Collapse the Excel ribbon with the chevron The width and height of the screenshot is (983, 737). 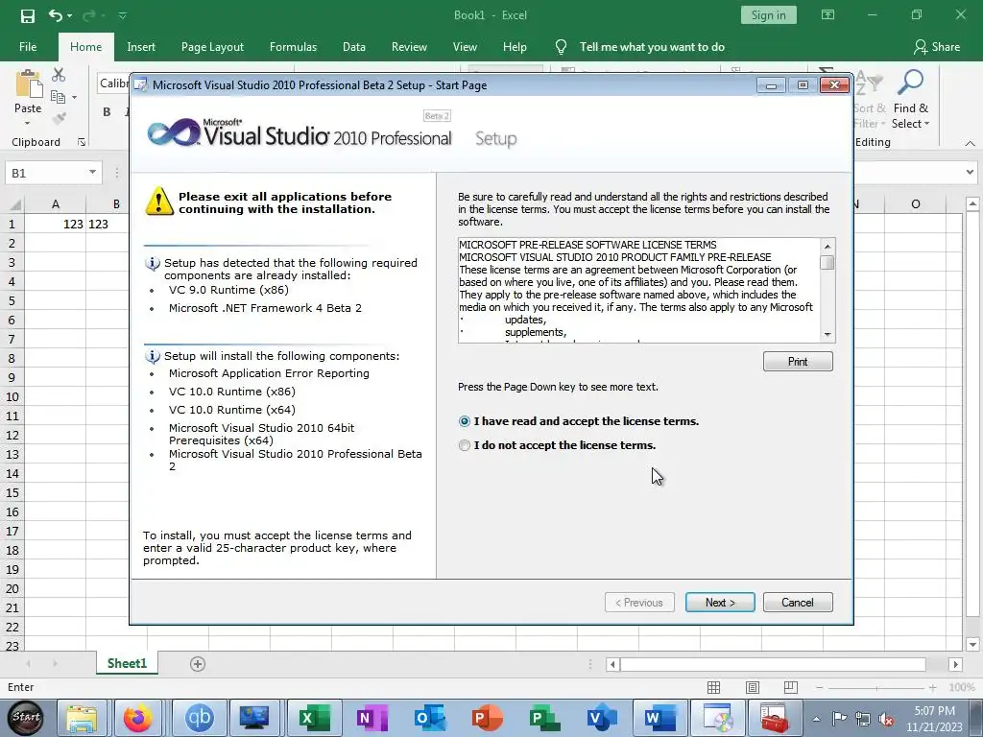[970, 144]
